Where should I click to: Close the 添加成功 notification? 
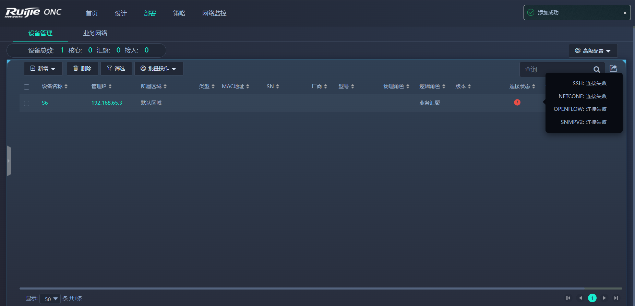tap(625, 13)
